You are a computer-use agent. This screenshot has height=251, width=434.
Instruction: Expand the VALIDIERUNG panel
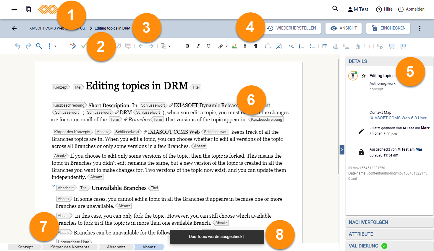(x=389, y=246)
